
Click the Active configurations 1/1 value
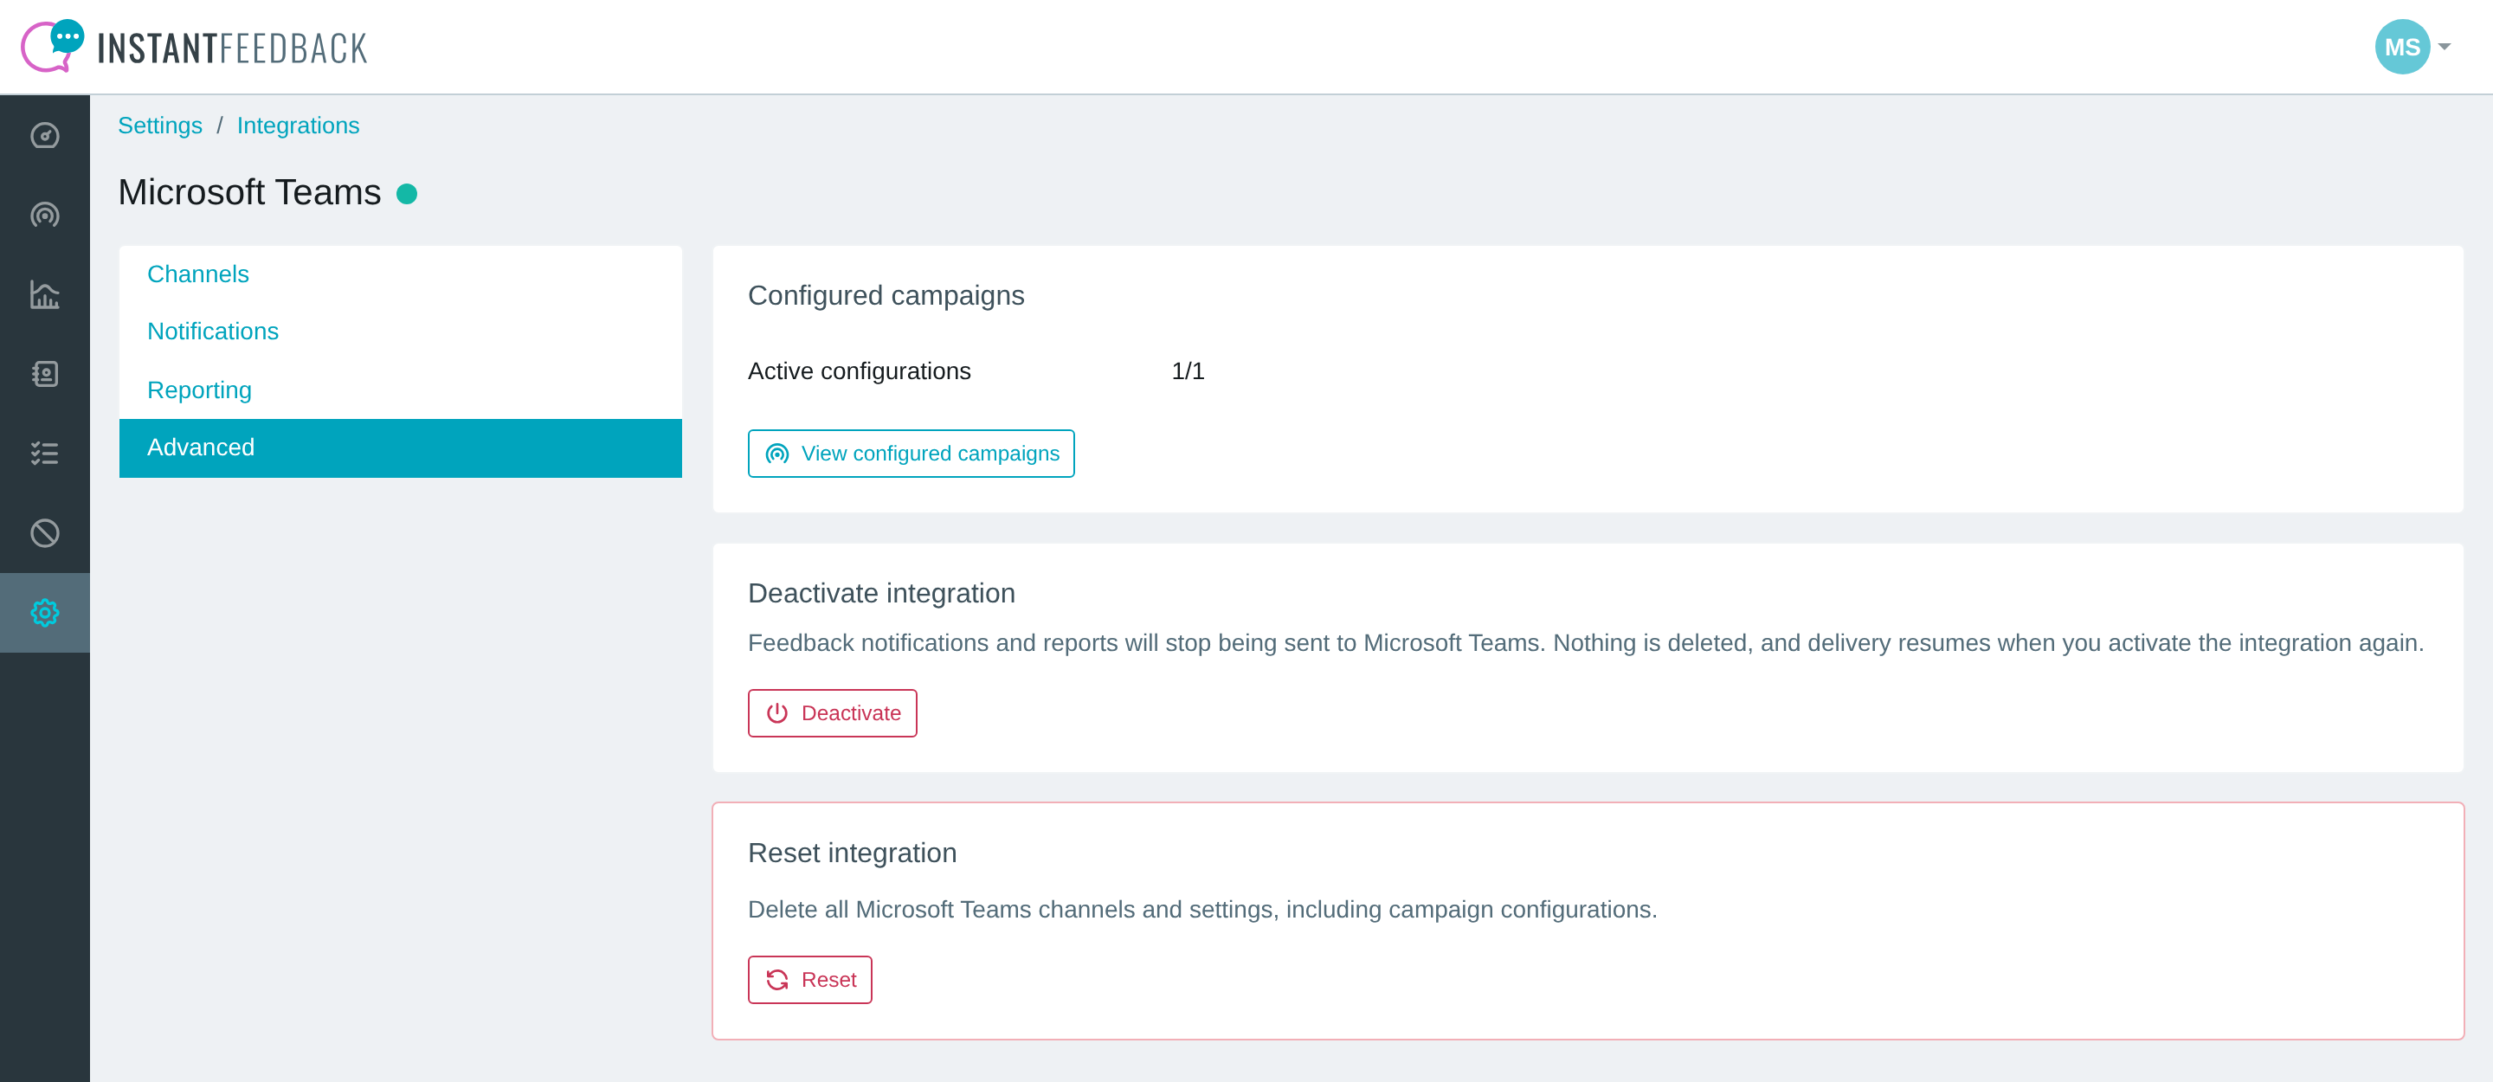tap(1188, 371)
